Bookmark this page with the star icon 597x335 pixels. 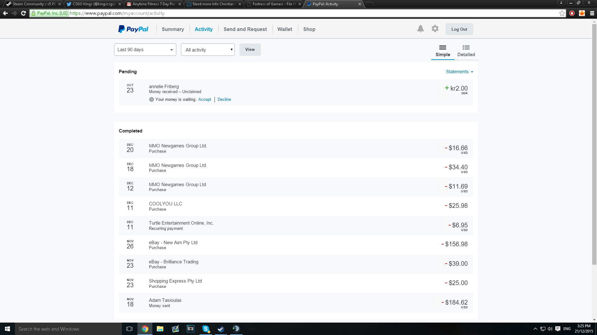coord(562,13)
